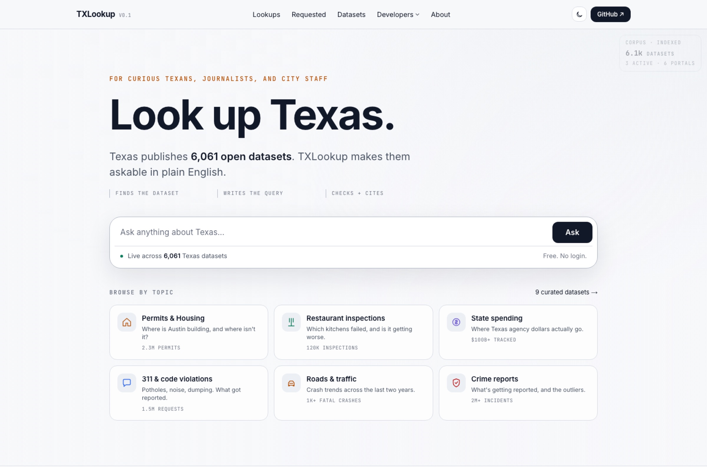This screenshot has height=471, width=707.
Task: Click the 'V0.1' version label
Action: (125, 15)
